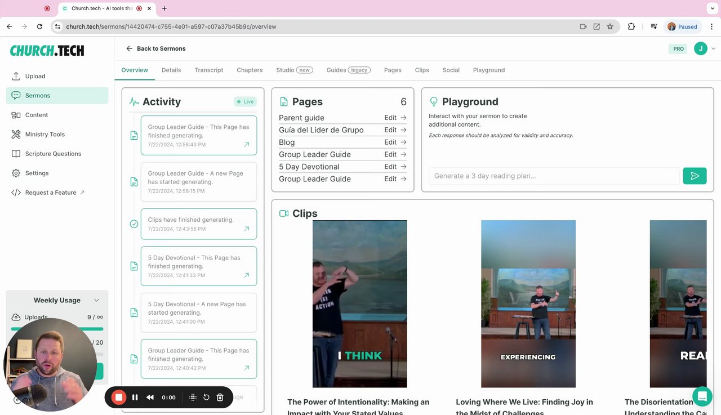Pause the screen recording
Screen dimensions: 721x415
(135, 397)
